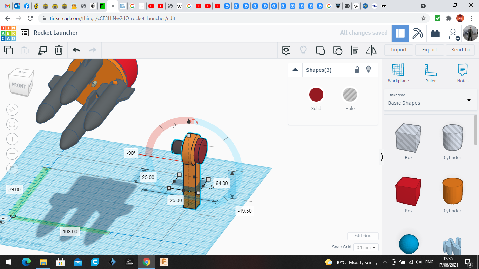
Task: Click the Export button
Action: point(429,50)
